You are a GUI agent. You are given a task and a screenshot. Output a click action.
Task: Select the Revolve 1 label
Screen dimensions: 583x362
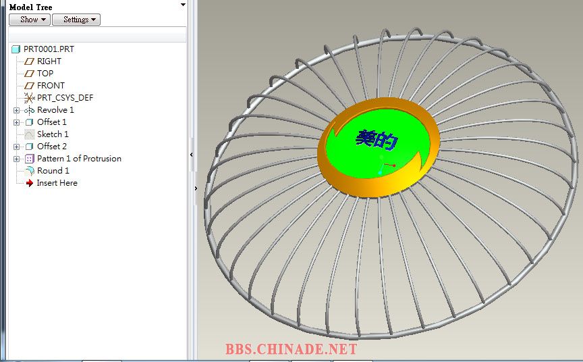[55, 110]
